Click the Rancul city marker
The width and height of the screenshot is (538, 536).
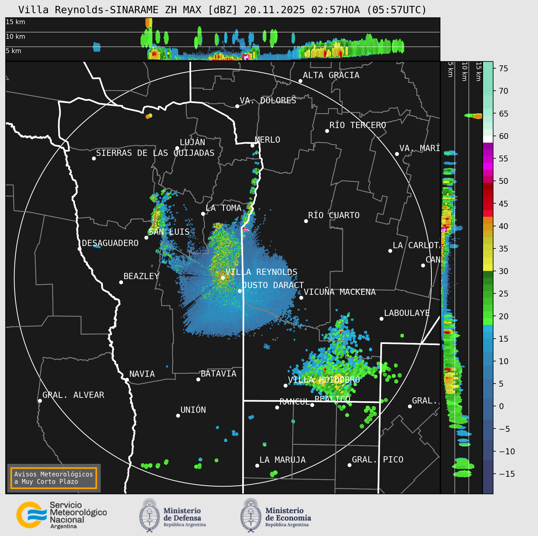[277, 407]
